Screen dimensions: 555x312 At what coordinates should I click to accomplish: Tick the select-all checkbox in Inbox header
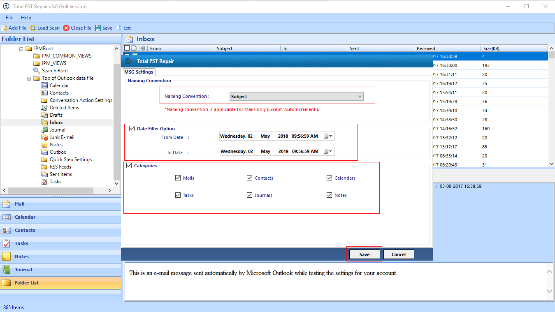(x=127, y=48)
